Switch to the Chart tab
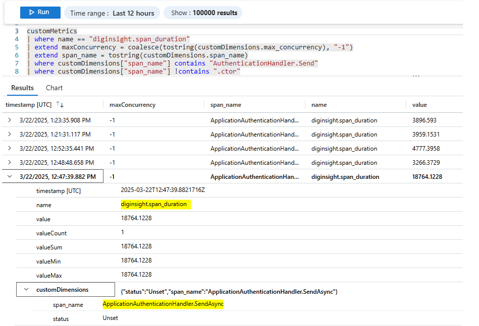The image size is (479, 326). (x=54, y=88)
